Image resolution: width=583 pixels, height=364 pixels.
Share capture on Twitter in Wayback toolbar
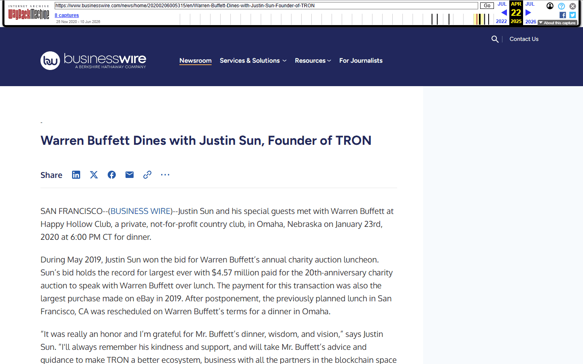[x=572, y=15]
